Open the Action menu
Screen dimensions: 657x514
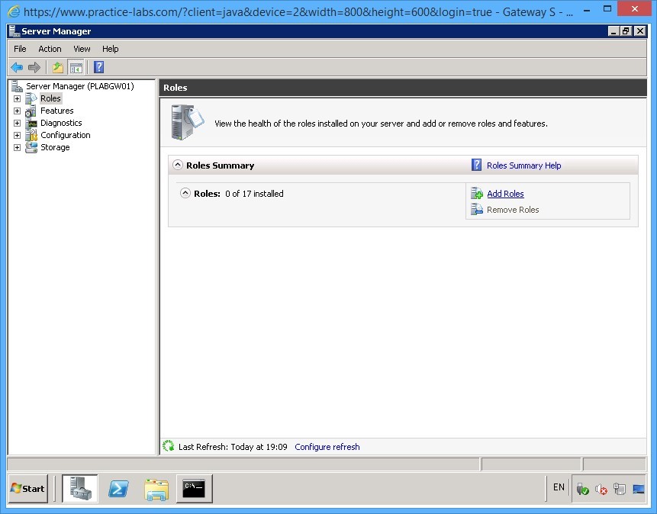point(50,48)
